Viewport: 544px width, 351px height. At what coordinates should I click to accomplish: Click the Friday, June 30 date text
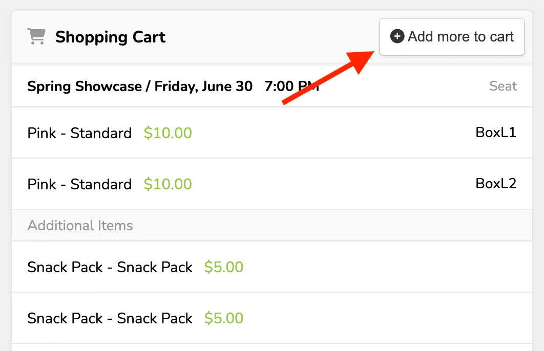(x=203, y=86)
